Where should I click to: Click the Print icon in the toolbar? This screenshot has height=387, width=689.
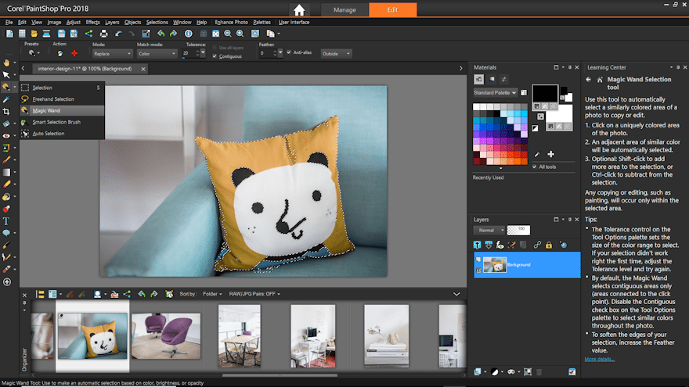[104, 34]
